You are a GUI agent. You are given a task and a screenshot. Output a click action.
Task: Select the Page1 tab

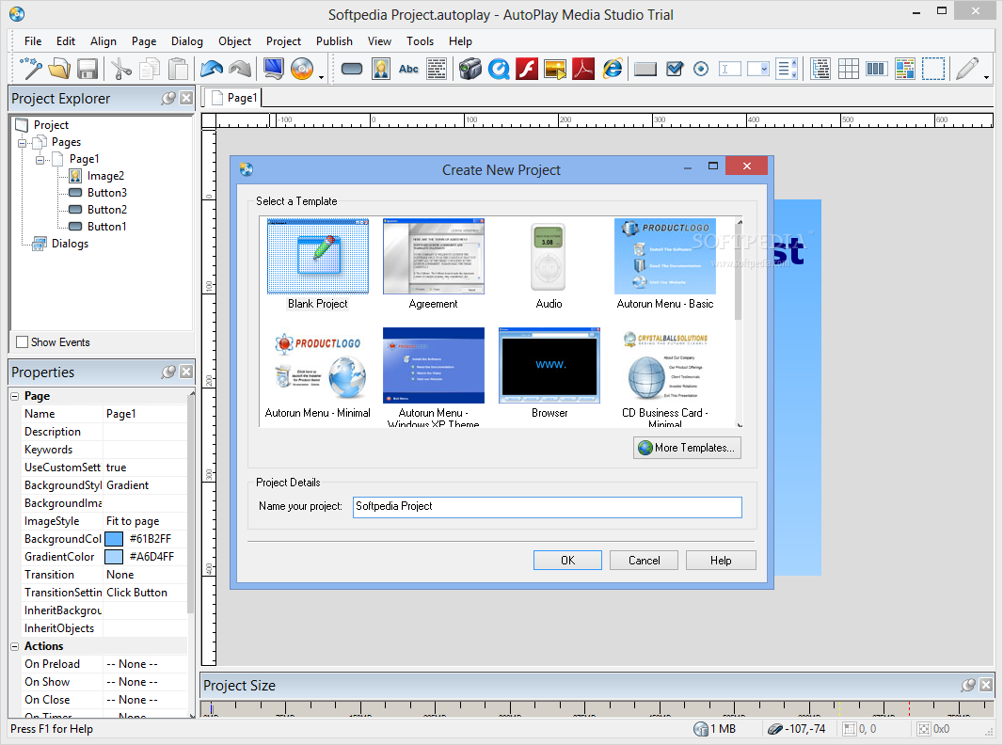[234, 98]
